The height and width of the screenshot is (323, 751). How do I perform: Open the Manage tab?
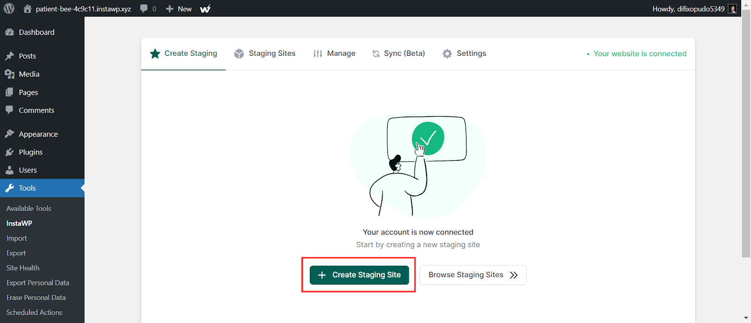[x=335, y=53]
